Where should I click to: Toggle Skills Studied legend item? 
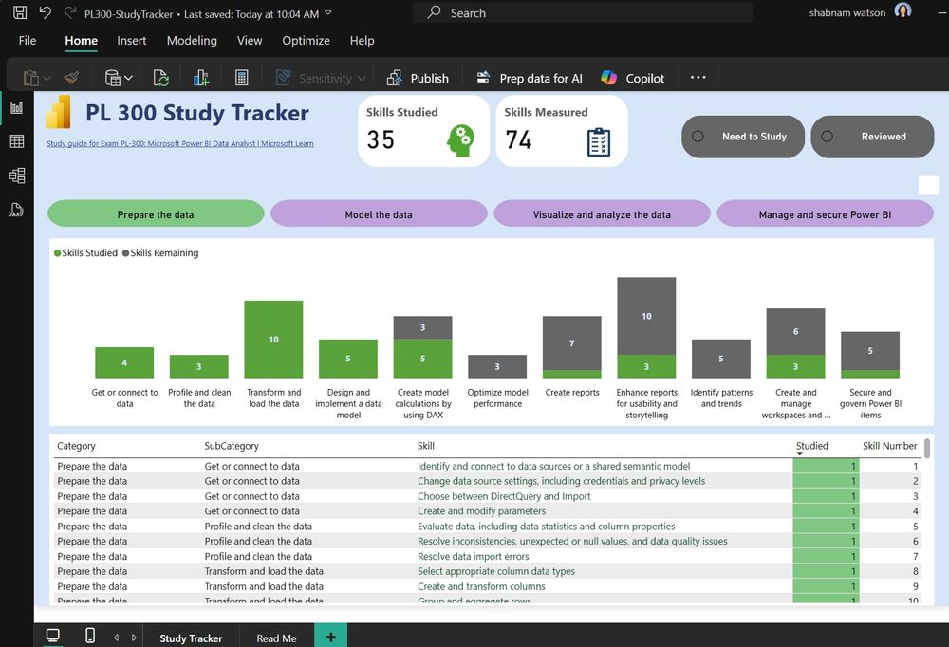coord(85,253)
